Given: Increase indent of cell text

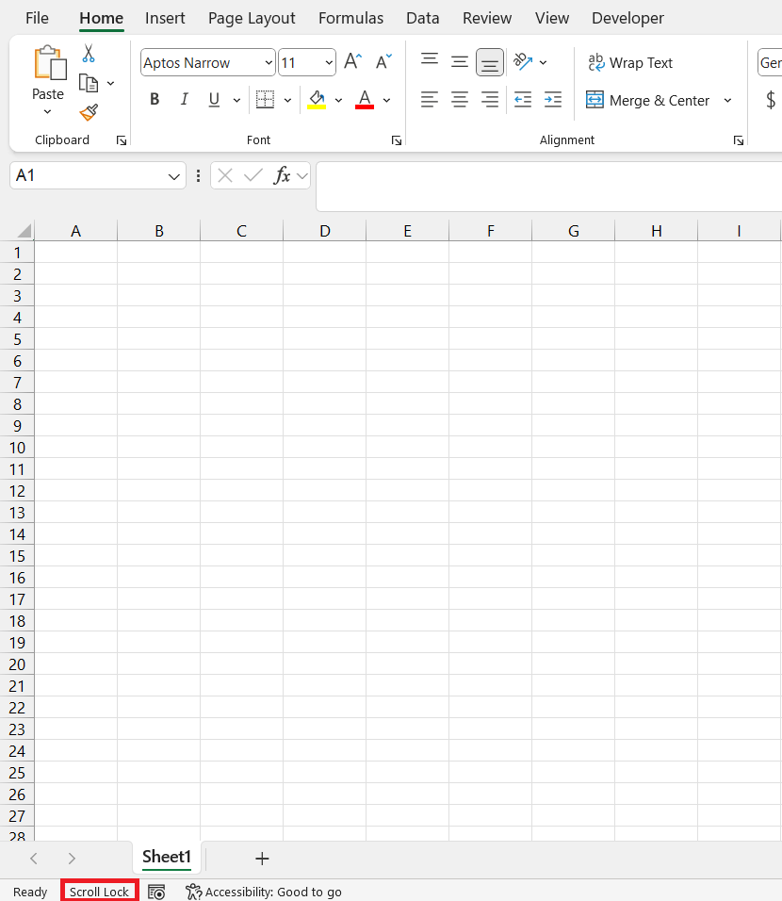Looking at the screenshot, I should 553,99.
